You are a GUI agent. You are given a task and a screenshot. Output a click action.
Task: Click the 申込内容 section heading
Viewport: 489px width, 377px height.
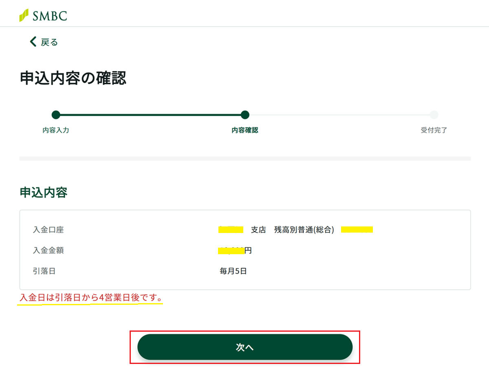(44, 193)
